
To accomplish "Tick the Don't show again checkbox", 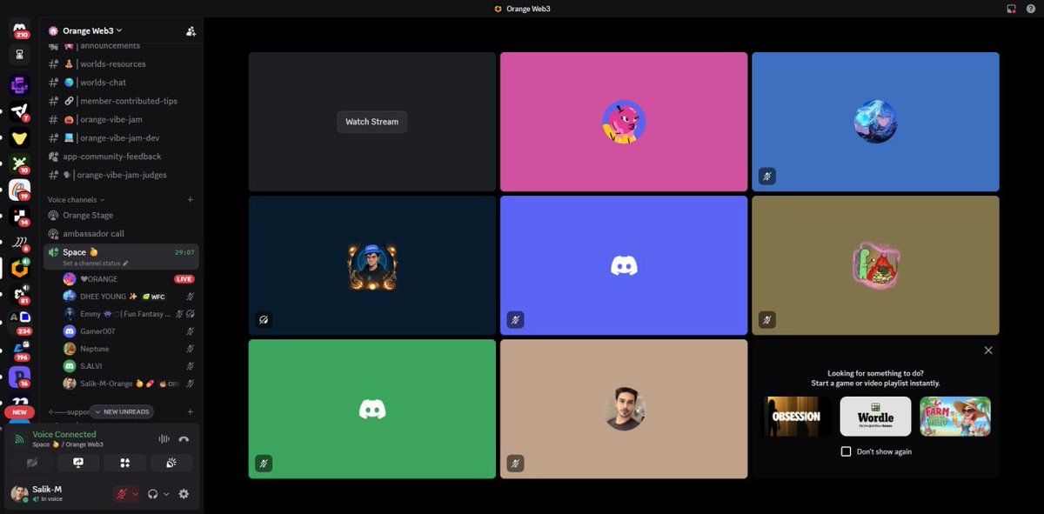I will tap(846, 451).
